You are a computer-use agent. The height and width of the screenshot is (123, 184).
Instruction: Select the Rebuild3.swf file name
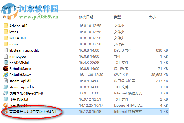coord(20,75)
